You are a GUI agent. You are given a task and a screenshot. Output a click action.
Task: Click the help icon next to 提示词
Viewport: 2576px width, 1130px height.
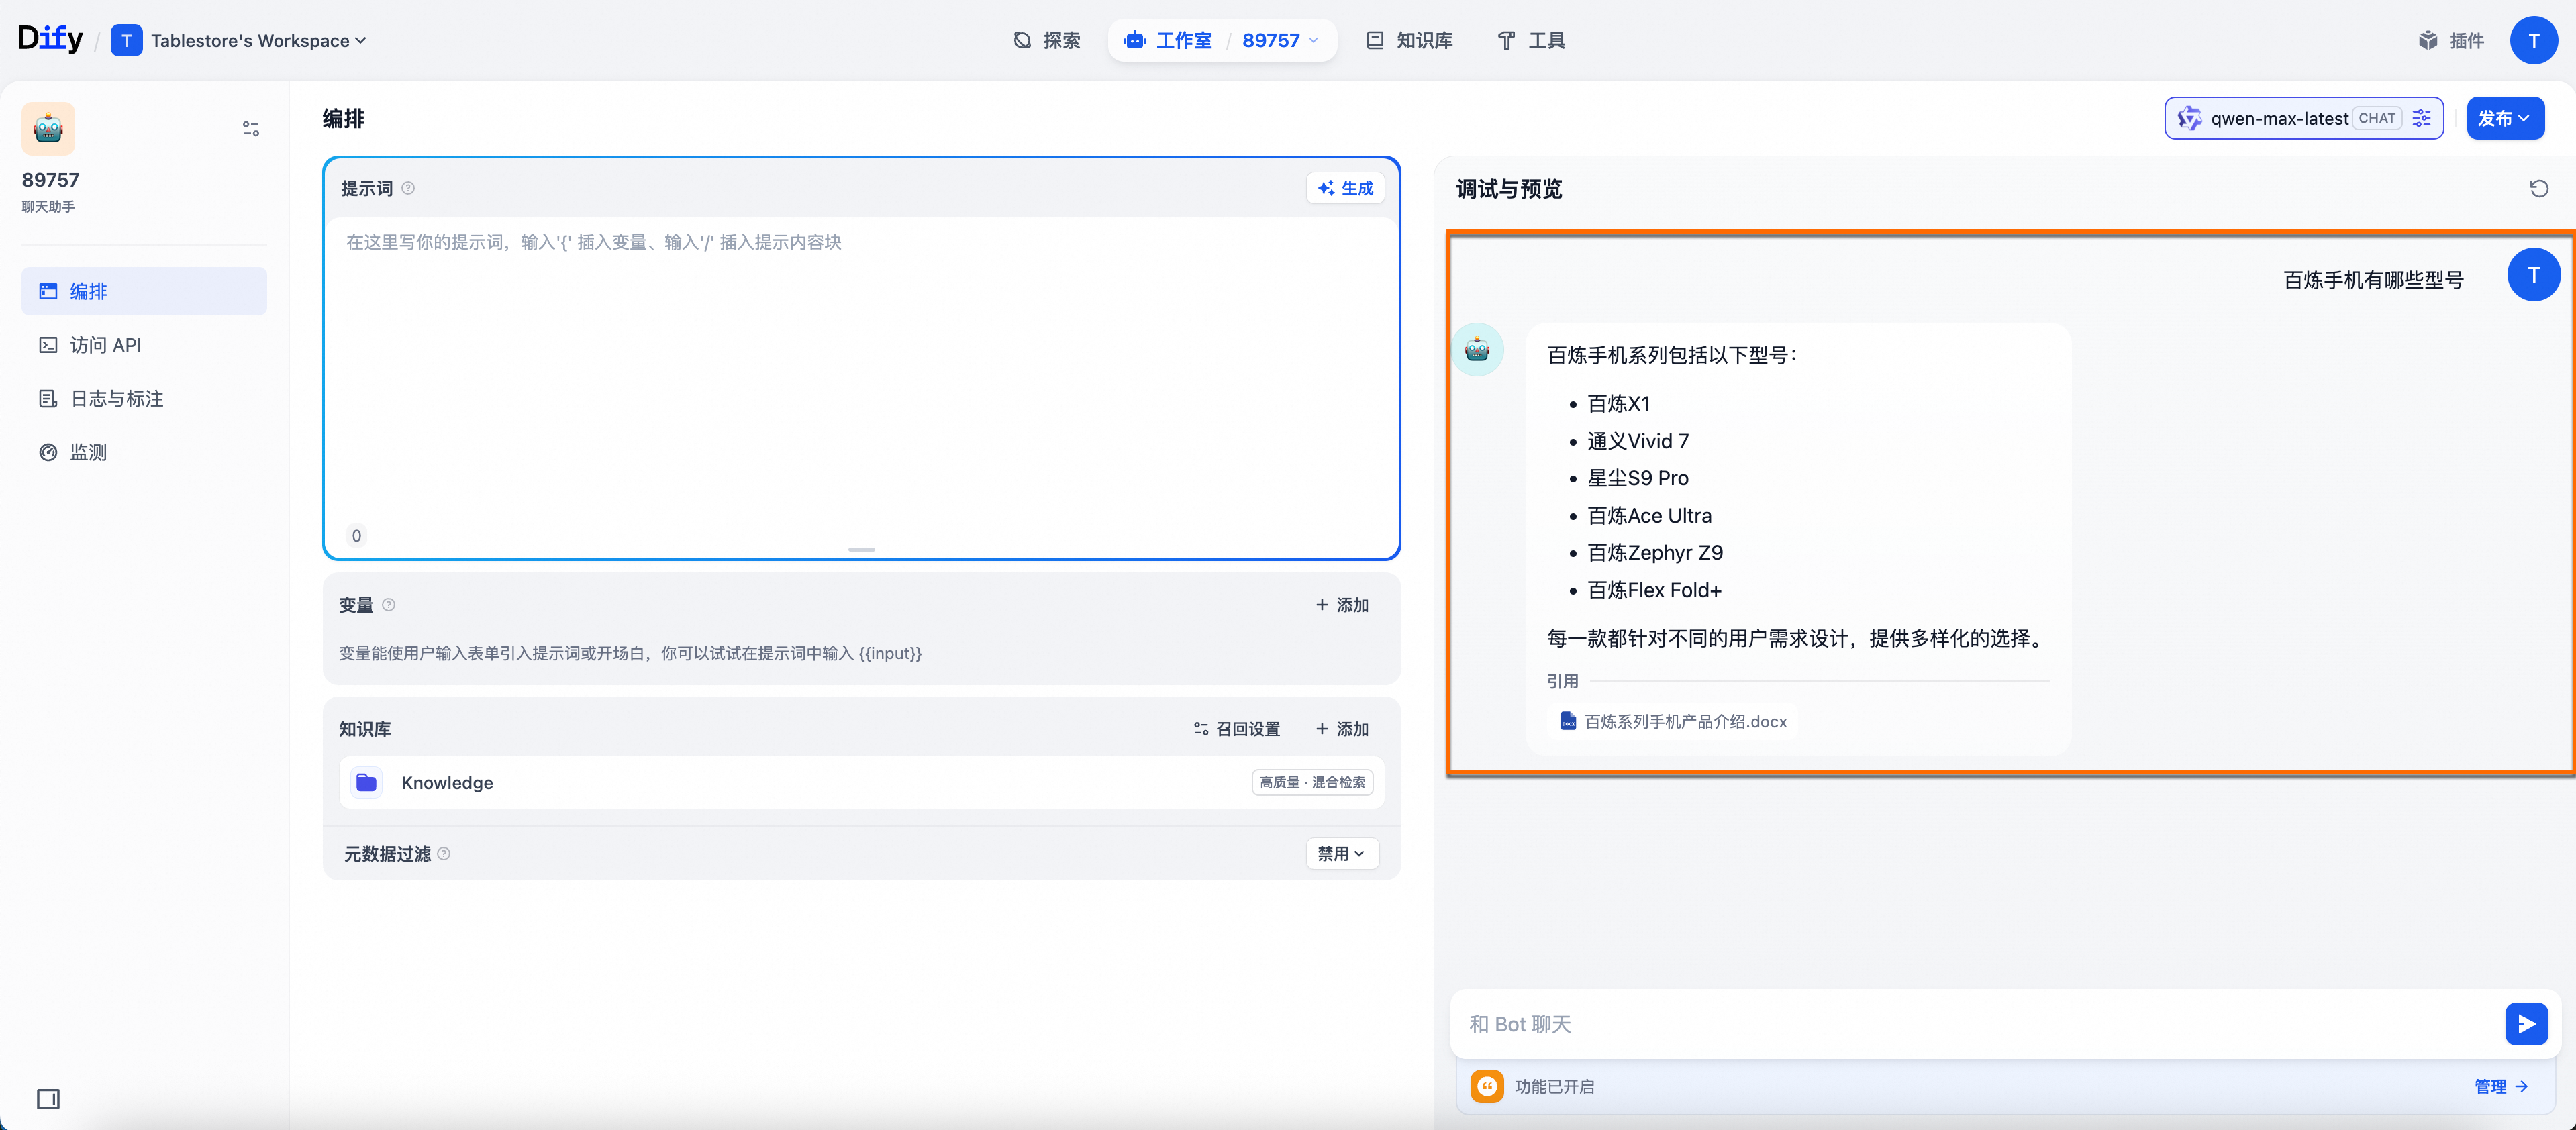[408, 188]
